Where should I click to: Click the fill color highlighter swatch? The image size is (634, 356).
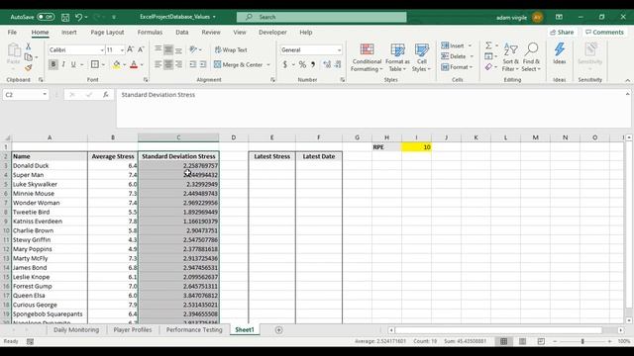[116, 64]
